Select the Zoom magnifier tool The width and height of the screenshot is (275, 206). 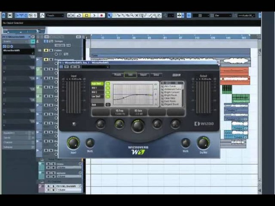coord(132,15)
